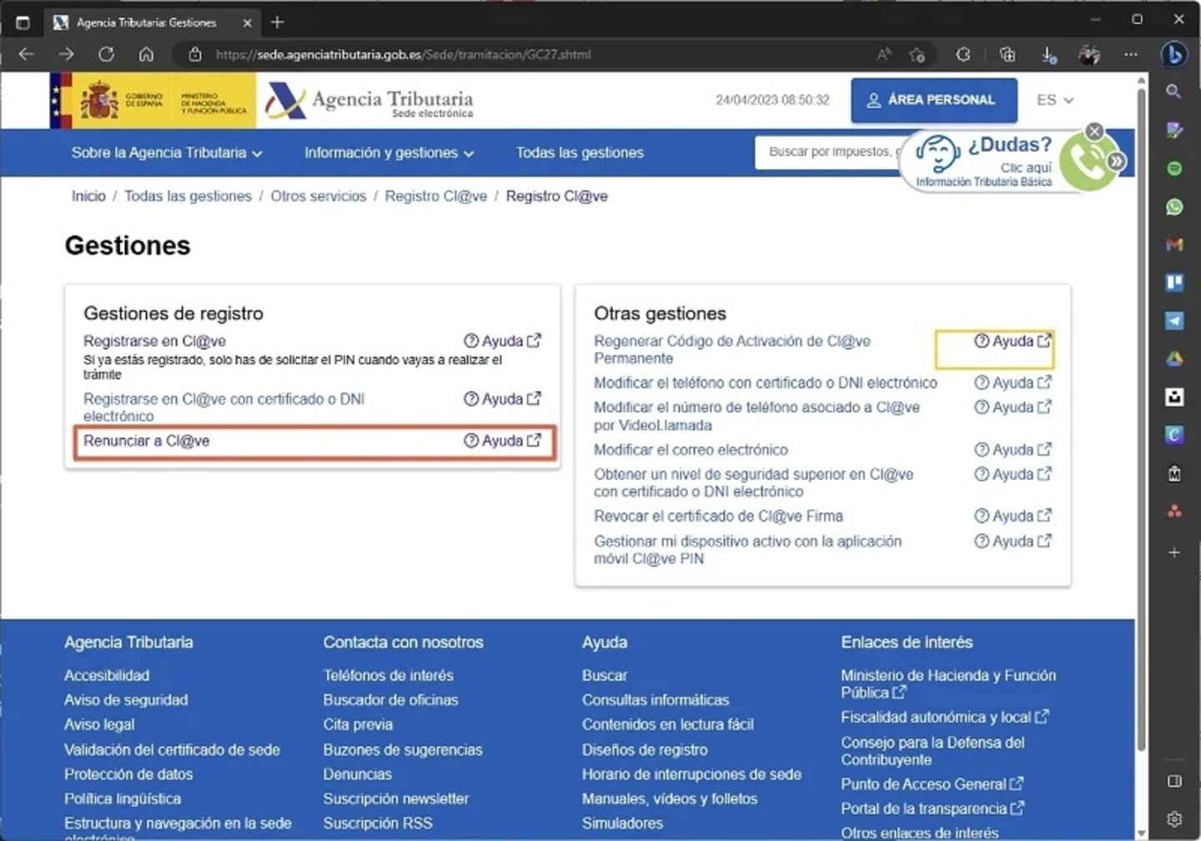Image resolution: width=1201 pixels, height=841 pixels.
Task: Open the Downloads toolbar icon
Action: pos(1047,54)
